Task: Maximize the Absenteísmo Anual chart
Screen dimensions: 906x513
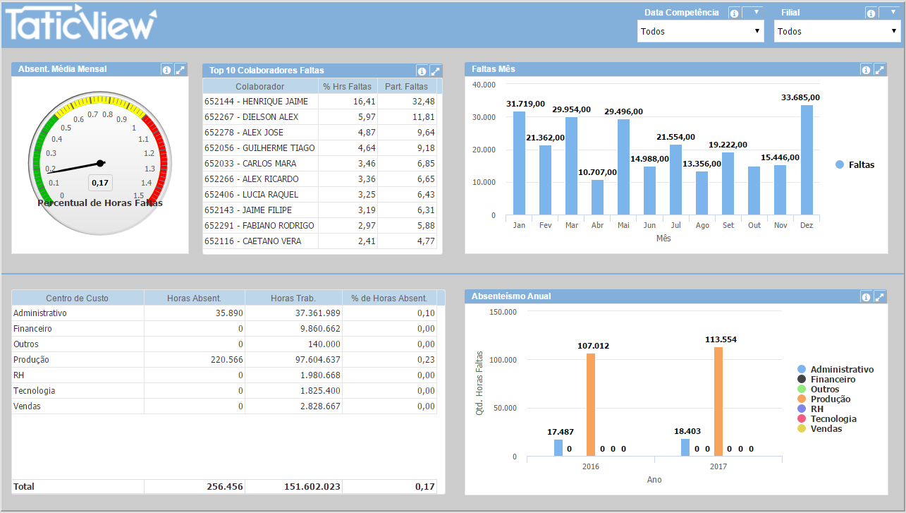Action: (x=879, y=297)
